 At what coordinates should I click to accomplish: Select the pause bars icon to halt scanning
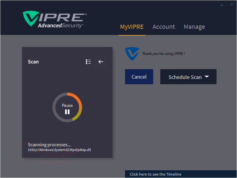pyautogui.click(x=67, y=112)
